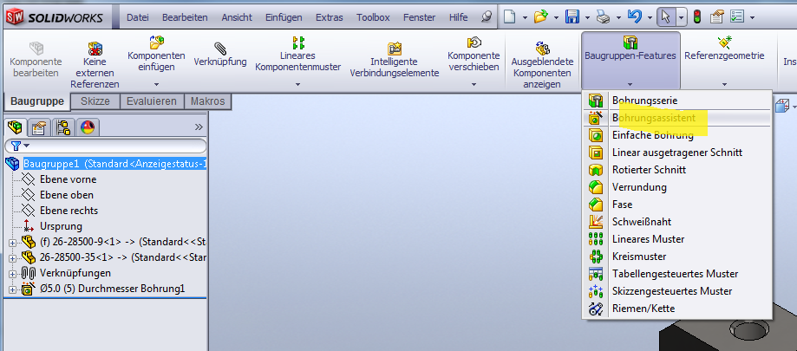Open dropdown arrow next to Save icon
Image resolution: width=797 pixels, height=351 pixels.
click(588, 18)
